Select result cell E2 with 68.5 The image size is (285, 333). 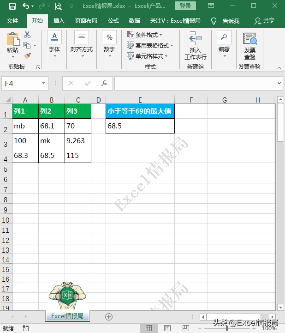pos(140,126)
